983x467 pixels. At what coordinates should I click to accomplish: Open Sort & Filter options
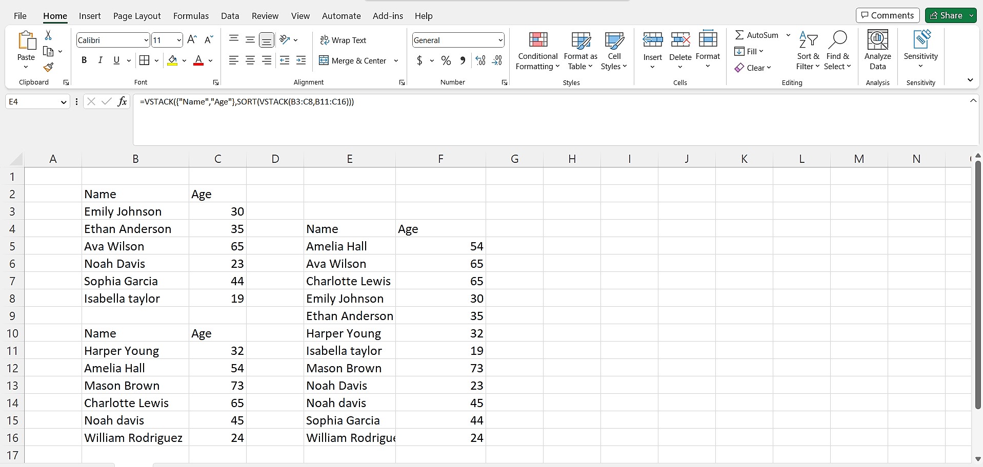pyautogui.click(x=808, y=51)
